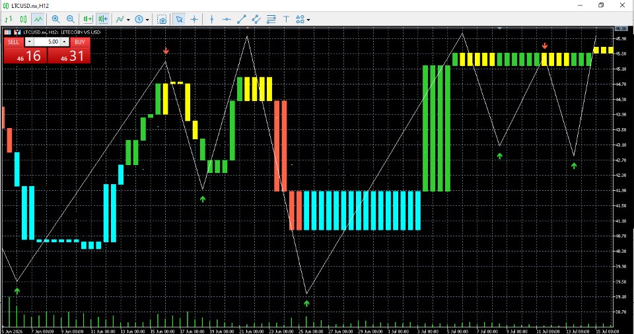Click the LTCUSD.nx,H12 window title text
This screenshot has height=334, width=634.
pos(30,6)
